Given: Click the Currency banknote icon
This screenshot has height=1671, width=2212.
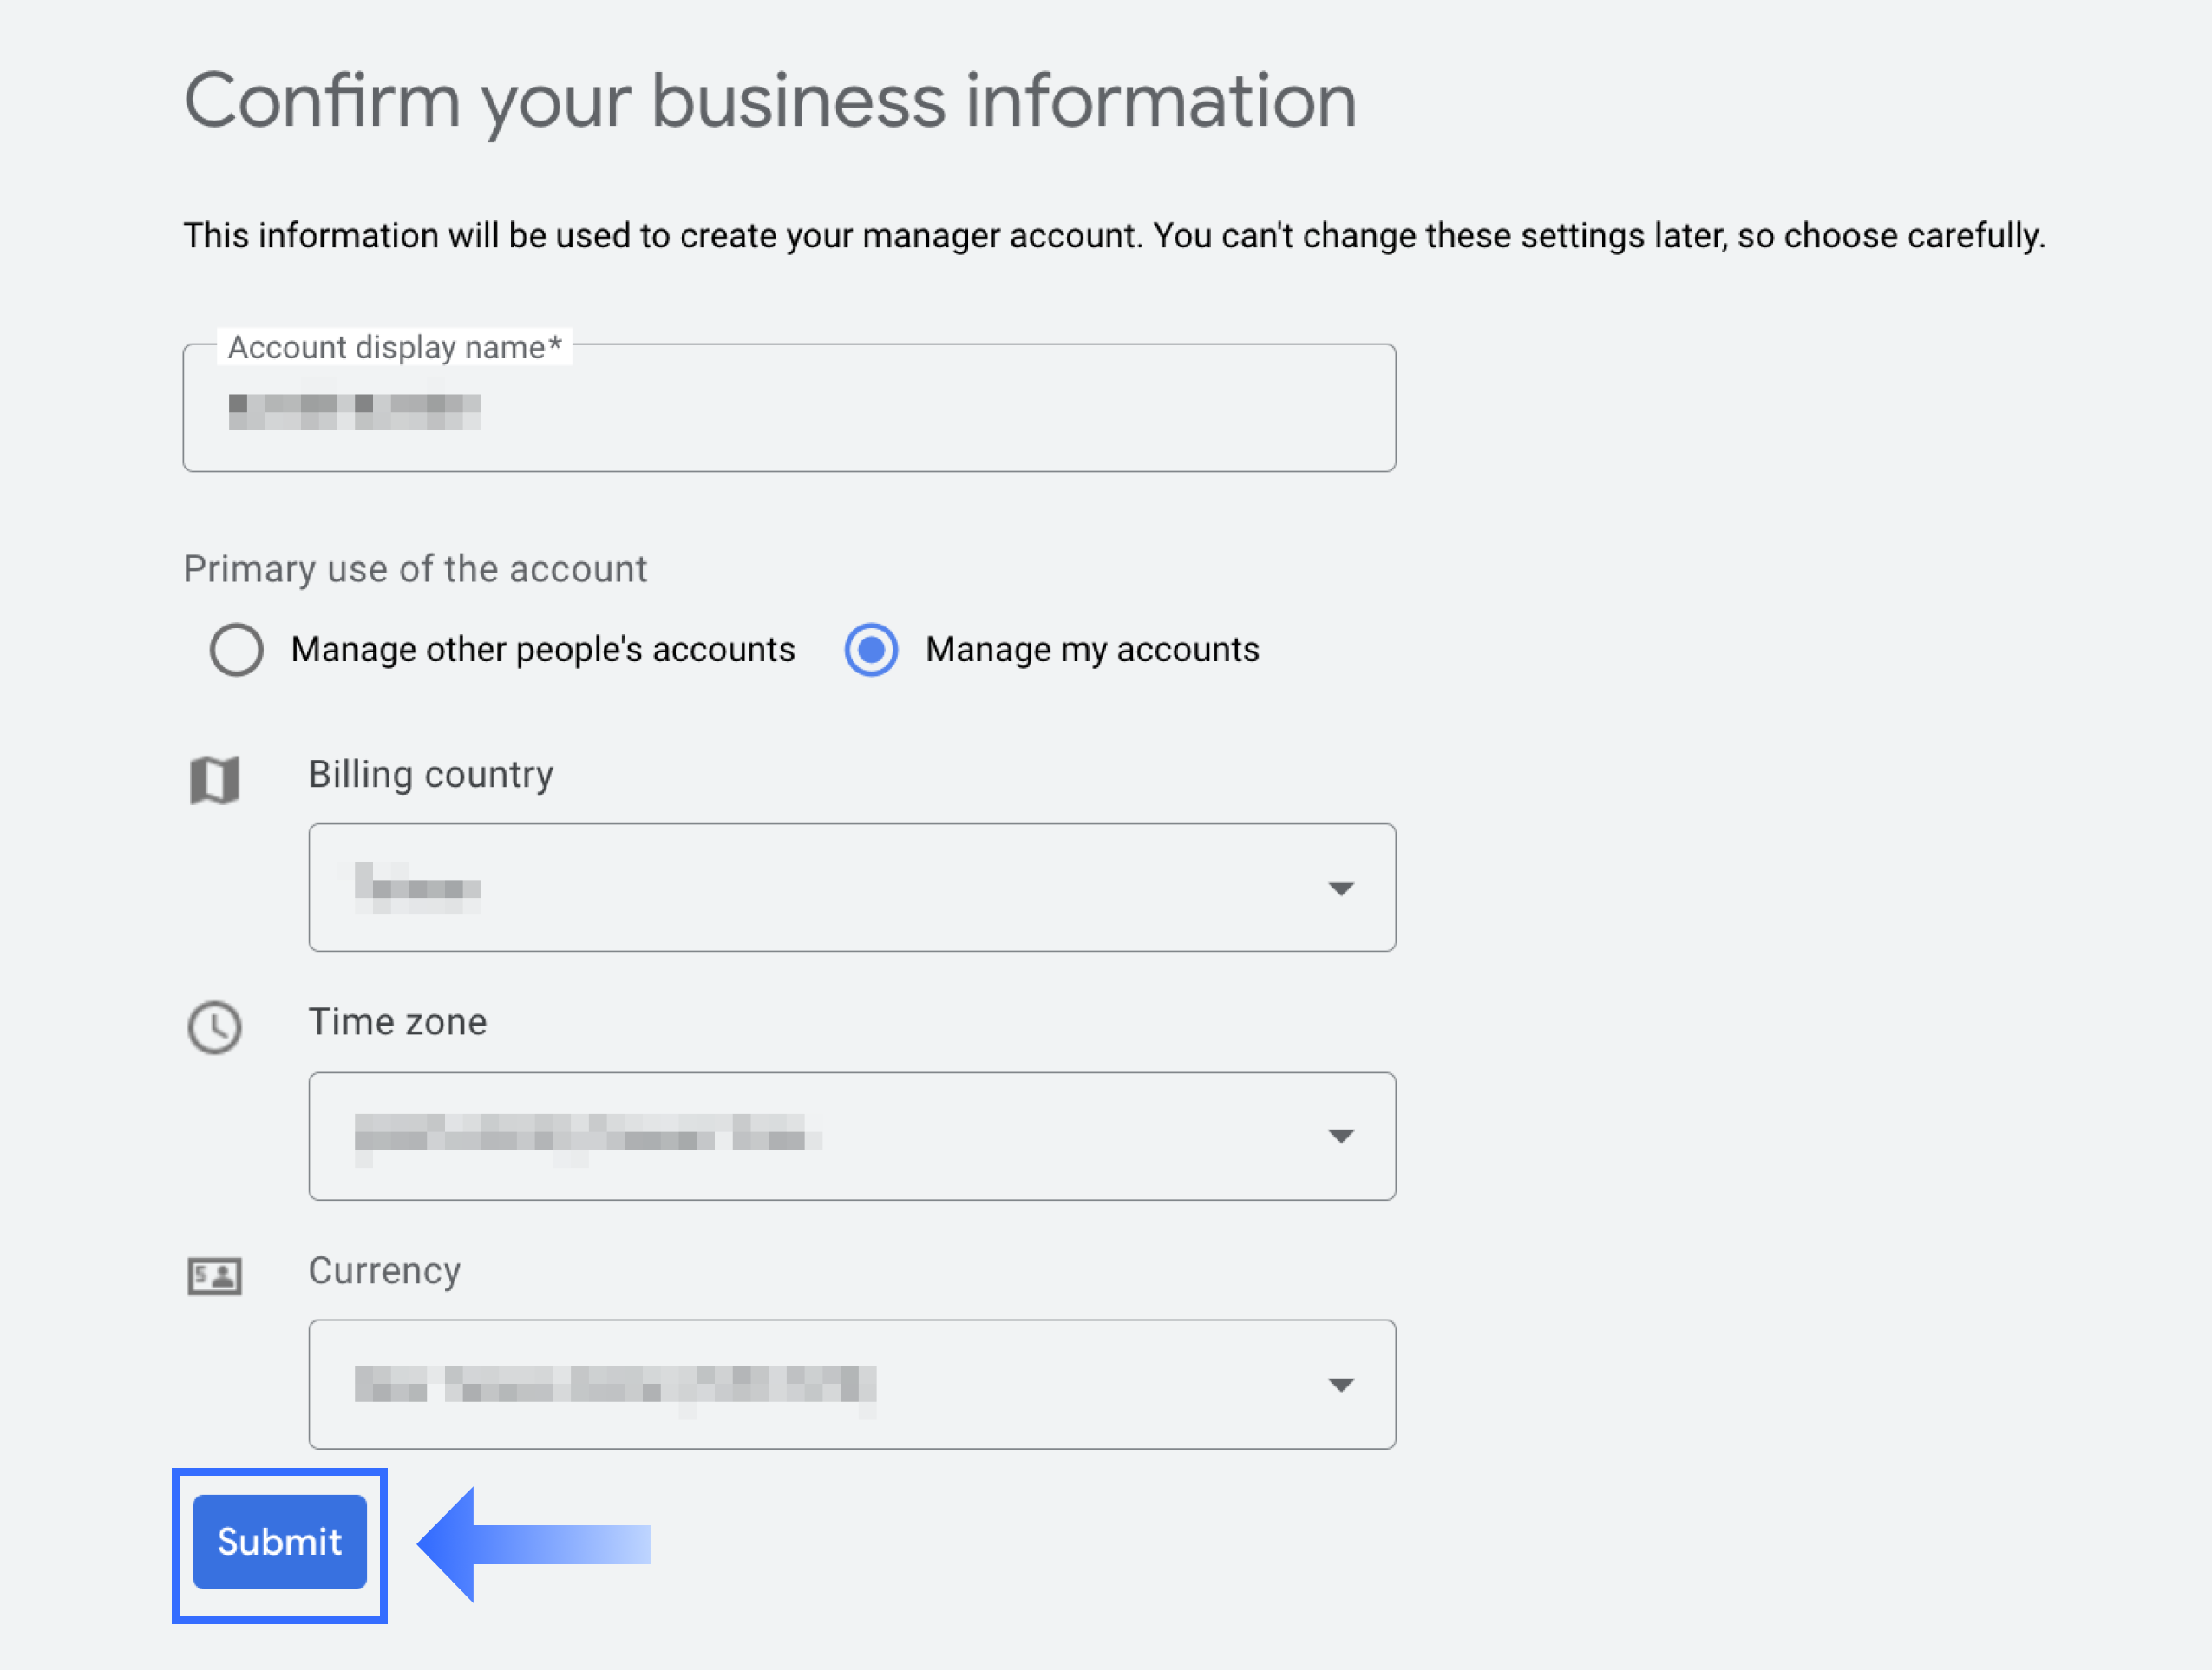Looking at the screenshot, I should pos(215,1276).
